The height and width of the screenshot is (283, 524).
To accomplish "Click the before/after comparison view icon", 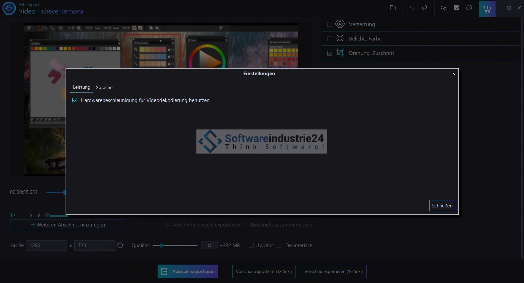I will click(x=456, y=8).
